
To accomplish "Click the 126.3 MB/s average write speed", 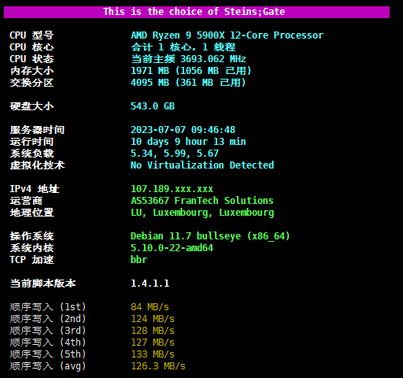I will [158, 366].
